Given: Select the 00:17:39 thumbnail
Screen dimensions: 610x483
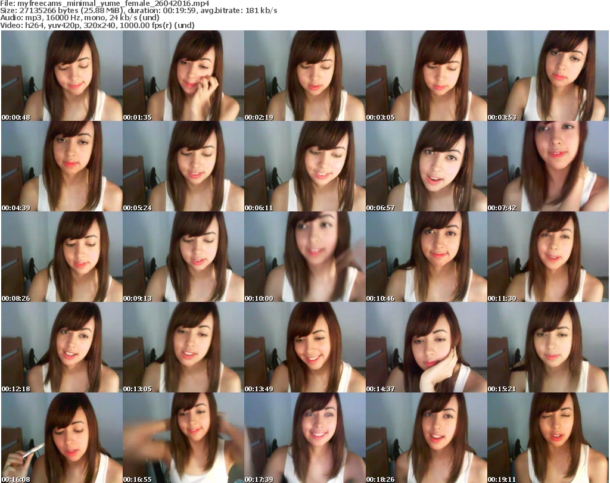Looking at the screenshot, I should tap(304, 438).
